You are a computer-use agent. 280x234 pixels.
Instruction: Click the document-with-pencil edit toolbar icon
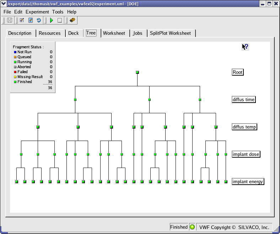pos(31,20)
